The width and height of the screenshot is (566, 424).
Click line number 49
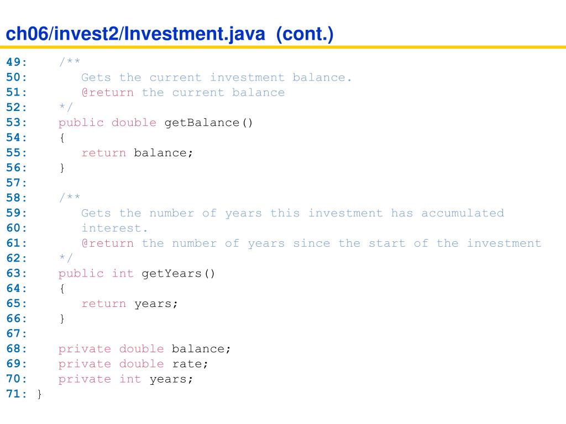(x=17, y=62)
